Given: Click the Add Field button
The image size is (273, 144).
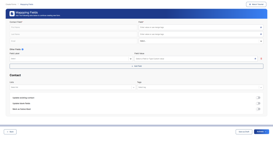Looking at the screenshot, I should tap(136, 66).
